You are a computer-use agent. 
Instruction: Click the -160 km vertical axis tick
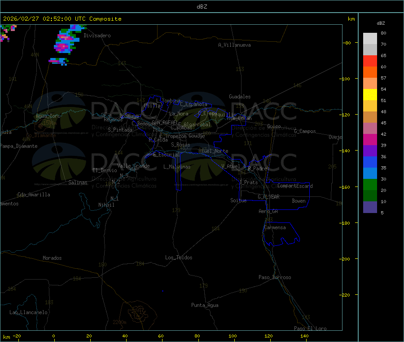coord(346,187)
